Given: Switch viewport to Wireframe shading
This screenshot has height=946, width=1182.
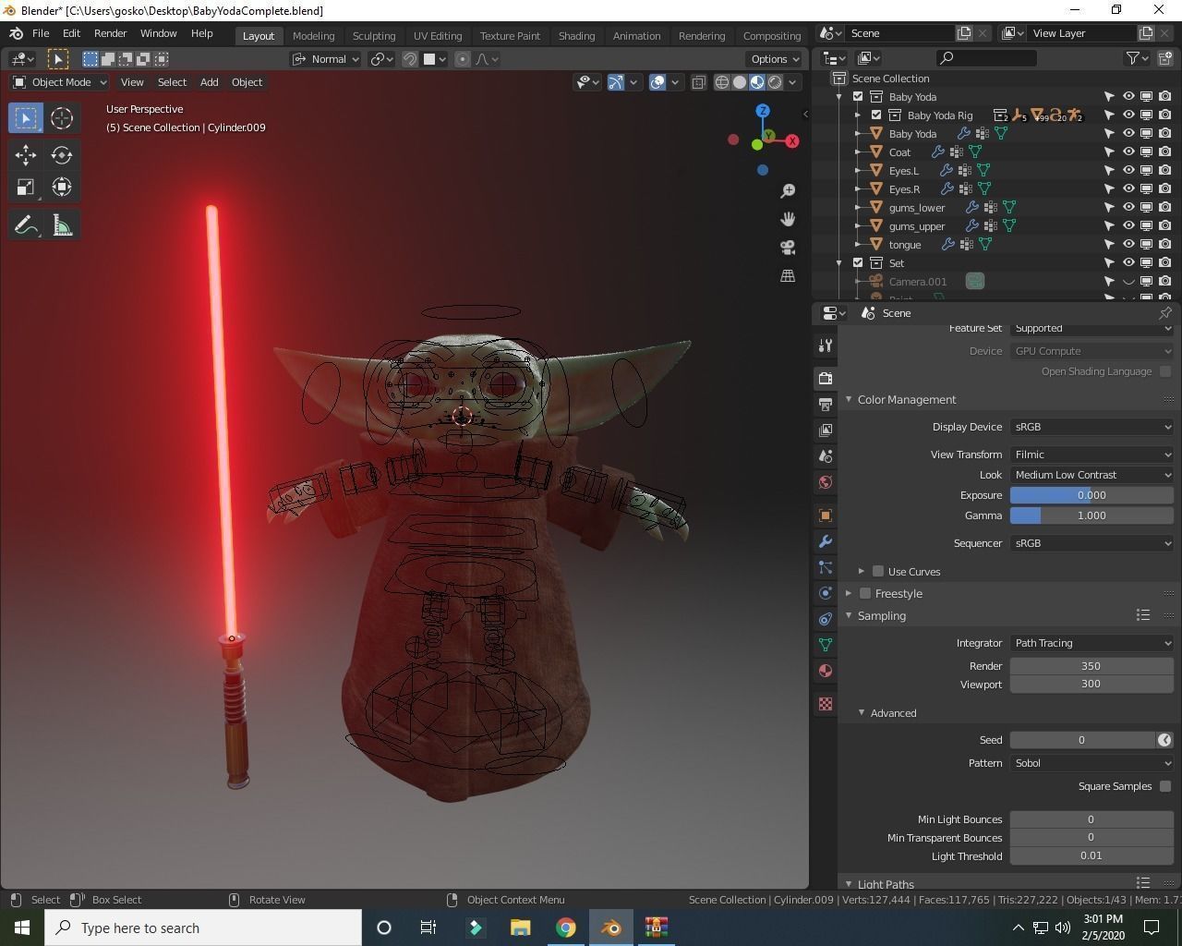Looking at the screenshot, I should tap(721, 81).
